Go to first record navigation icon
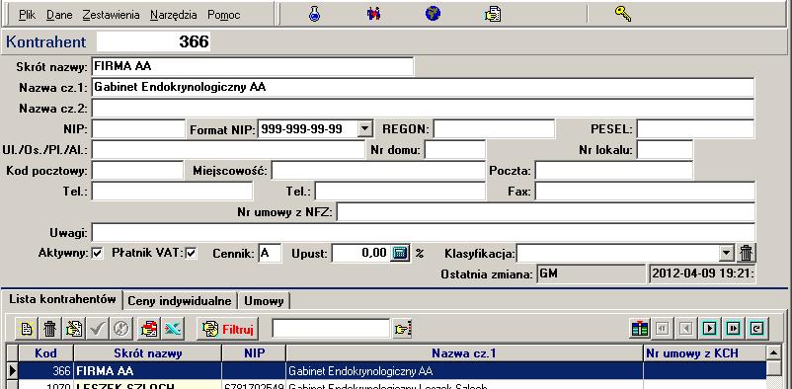792x389 pixels. coord(663,329)
